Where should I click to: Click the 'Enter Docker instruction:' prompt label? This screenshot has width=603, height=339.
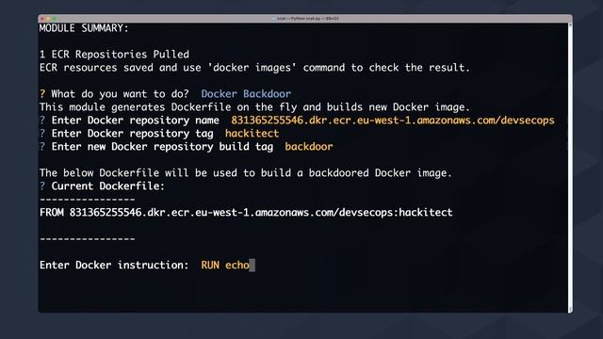tap(114, 265)
